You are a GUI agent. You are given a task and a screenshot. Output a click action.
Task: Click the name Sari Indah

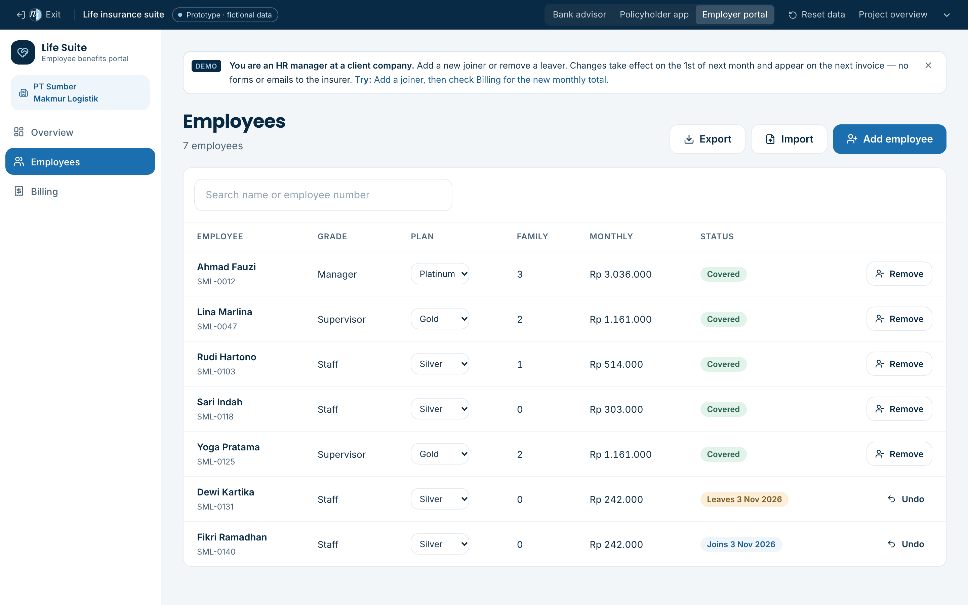pyautogui.click(x=219, y=402)
